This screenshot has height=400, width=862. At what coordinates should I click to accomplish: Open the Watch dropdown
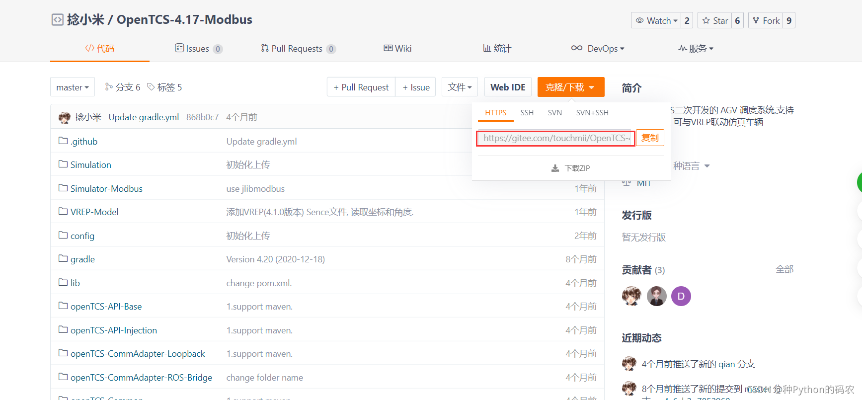pyautogui.click(x=656, y=20)
